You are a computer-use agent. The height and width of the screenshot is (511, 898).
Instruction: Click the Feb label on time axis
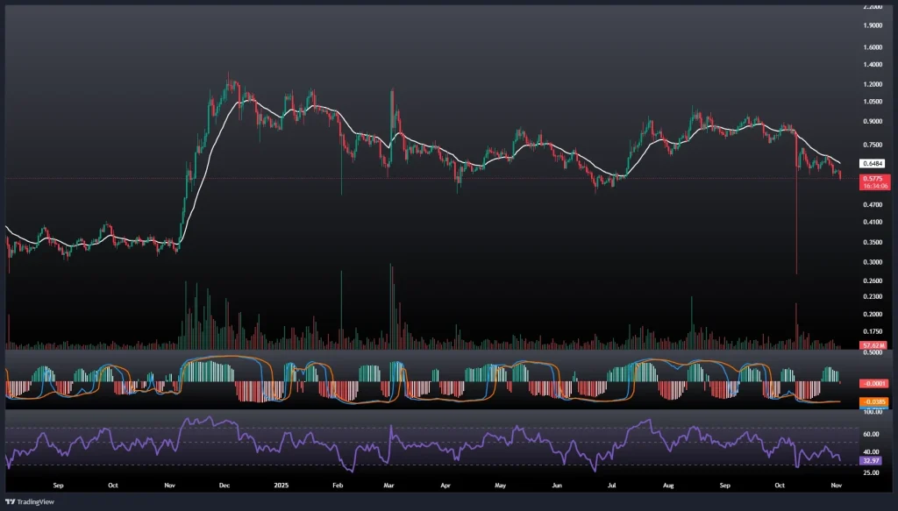pos(338,484)
